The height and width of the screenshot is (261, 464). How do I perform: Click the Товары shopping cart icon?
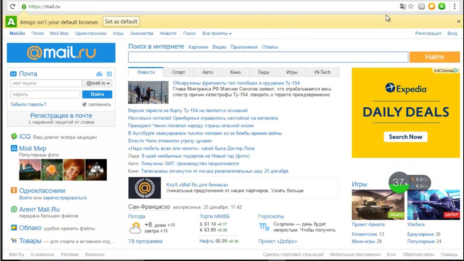pyautogui.click(x=14, y=240)
